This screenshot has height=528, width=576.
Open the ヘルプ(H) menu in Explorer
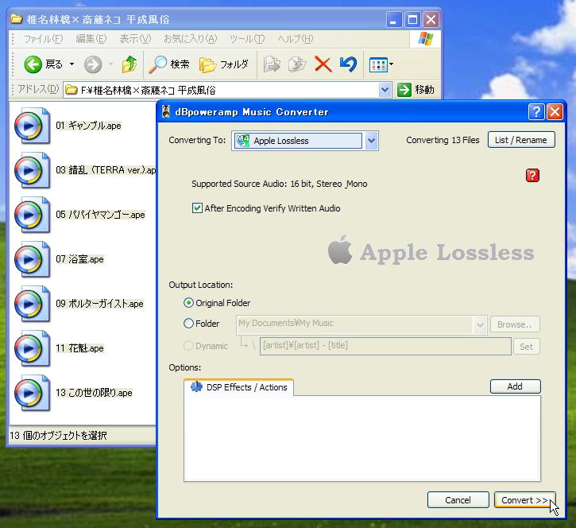coord(295,39)
